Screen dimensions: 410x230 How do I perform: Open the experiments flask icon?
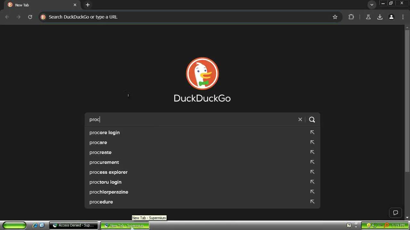[368, 17]
